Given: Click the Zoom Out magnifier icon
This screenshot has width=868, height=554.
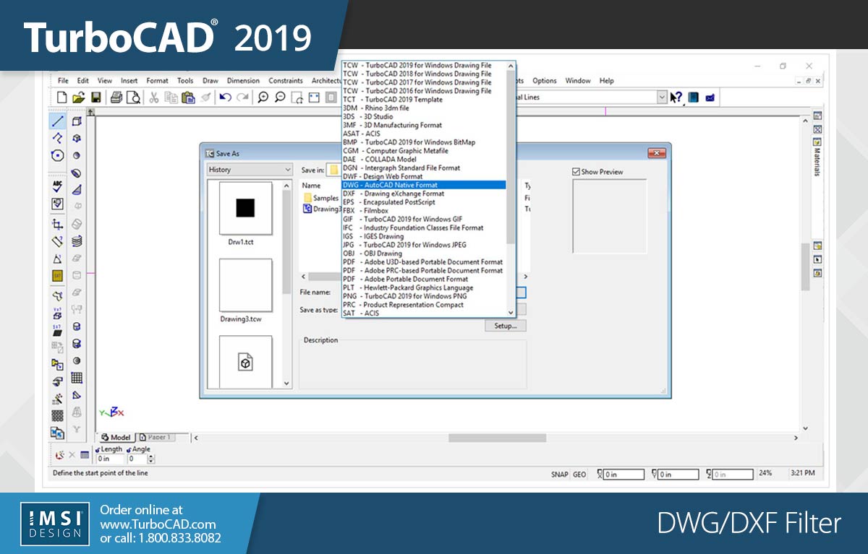Looking at the screenshot, I should 280,98.
